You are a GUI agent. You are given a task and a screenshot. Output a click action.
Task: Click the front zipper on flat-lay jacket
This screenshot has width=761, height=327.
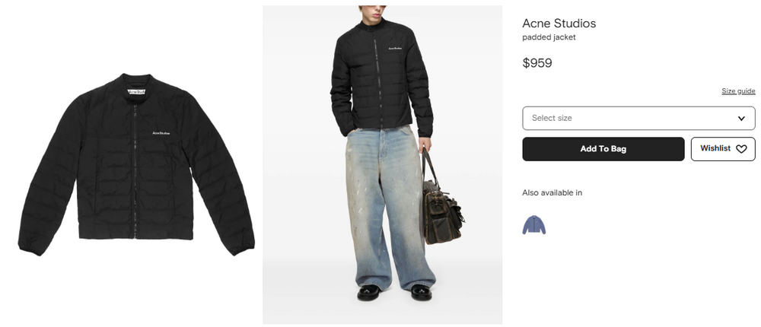135,170
